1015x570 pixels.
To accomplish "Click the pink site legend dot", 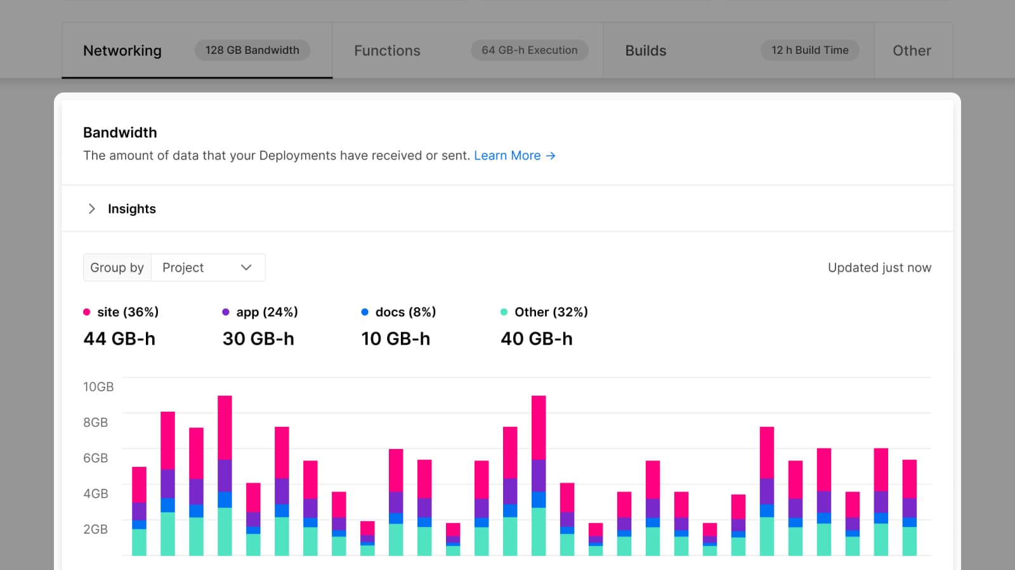I will [87, 312].
